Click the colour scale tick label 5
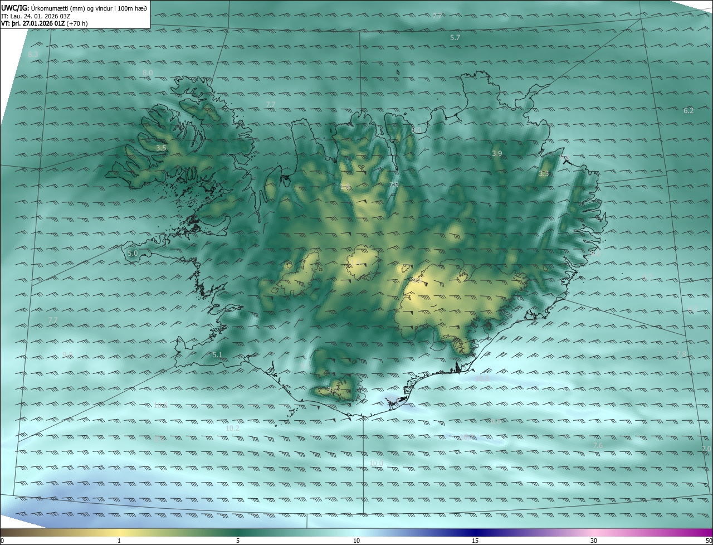The width and height of the screenshot is (713, 545). [x=238, y=541]
